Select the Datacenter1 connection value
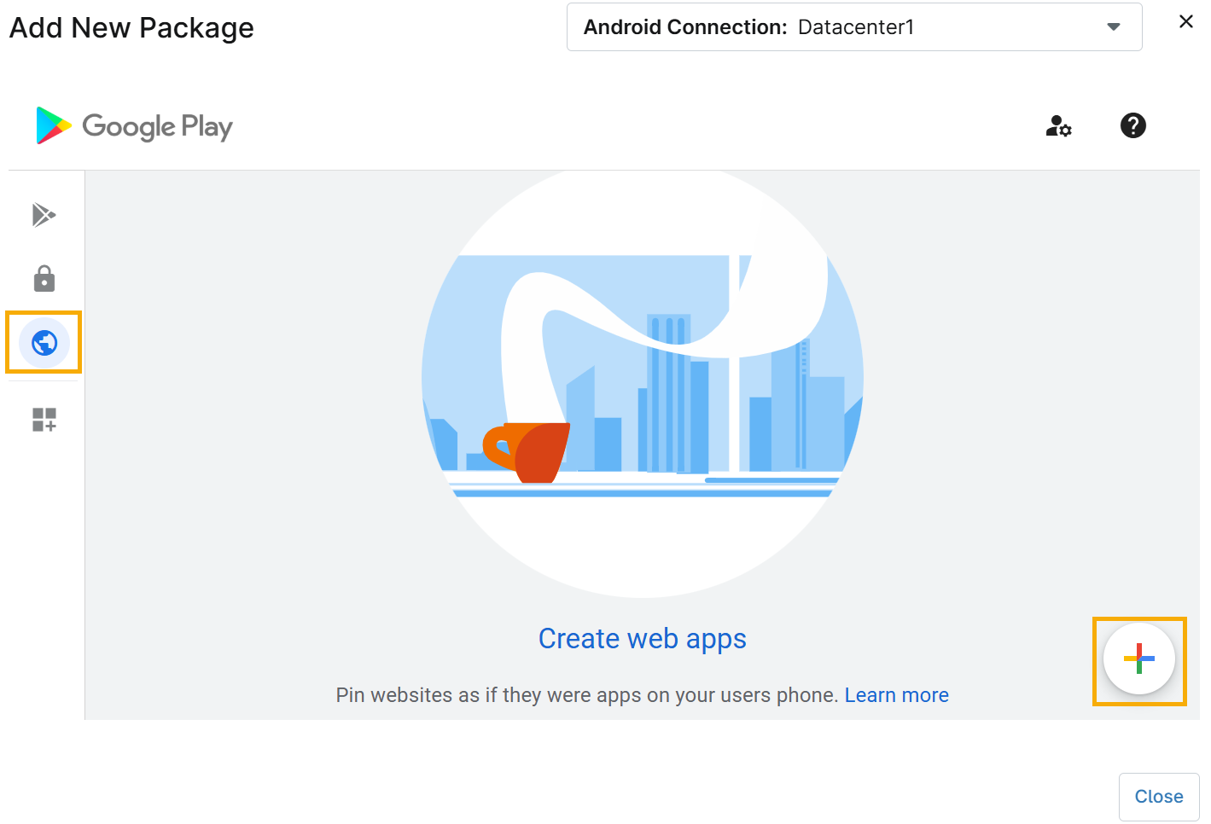The width and height of the screenshot is (1211, 824). [x=855, y=27]
